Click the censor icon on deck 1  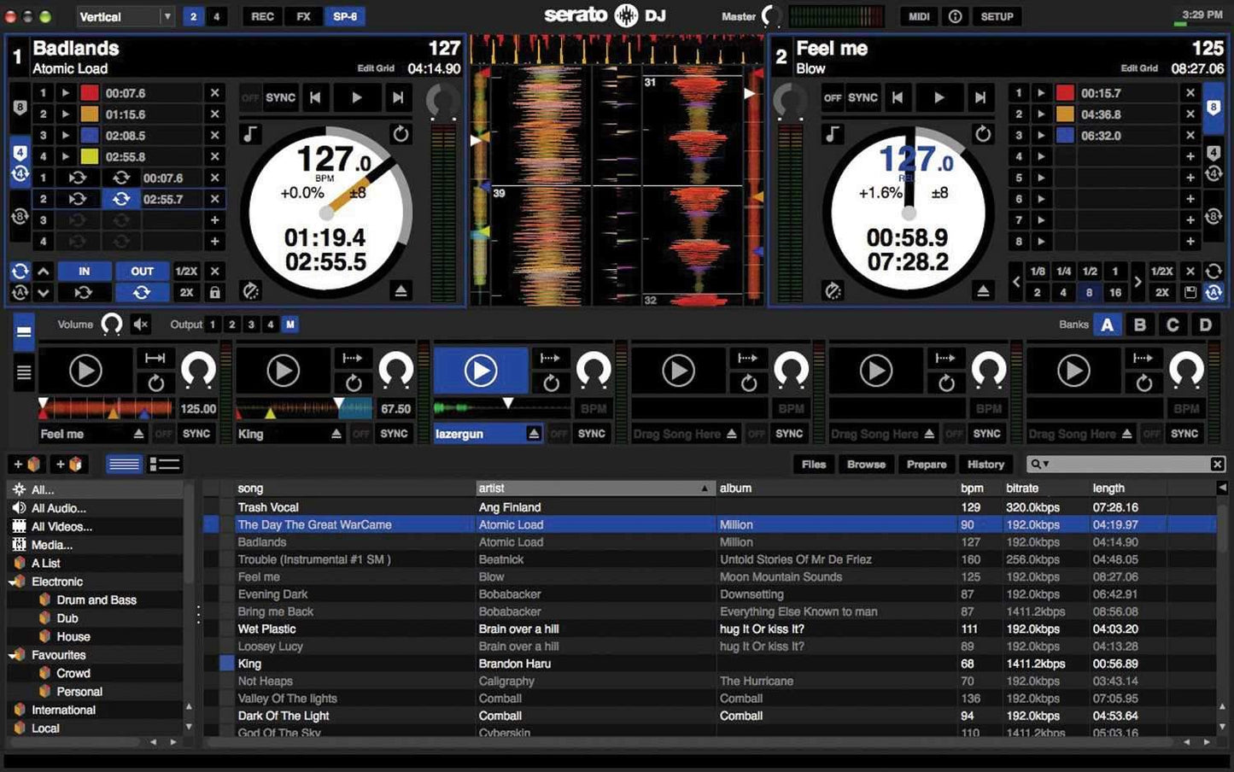tap(251, 291)
